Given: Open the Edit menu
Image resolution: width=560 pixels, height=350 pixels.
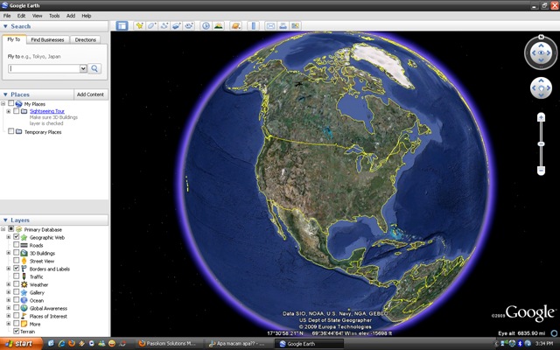Looking at the screenshot, I should click(x=21, y=16).
